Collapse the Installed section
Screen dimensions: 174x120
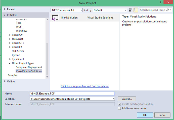click(x=5, y=15)
